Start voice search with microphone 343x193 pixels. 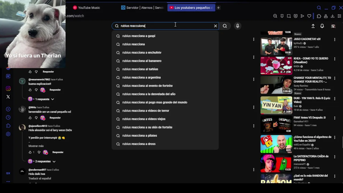point(237,26)
